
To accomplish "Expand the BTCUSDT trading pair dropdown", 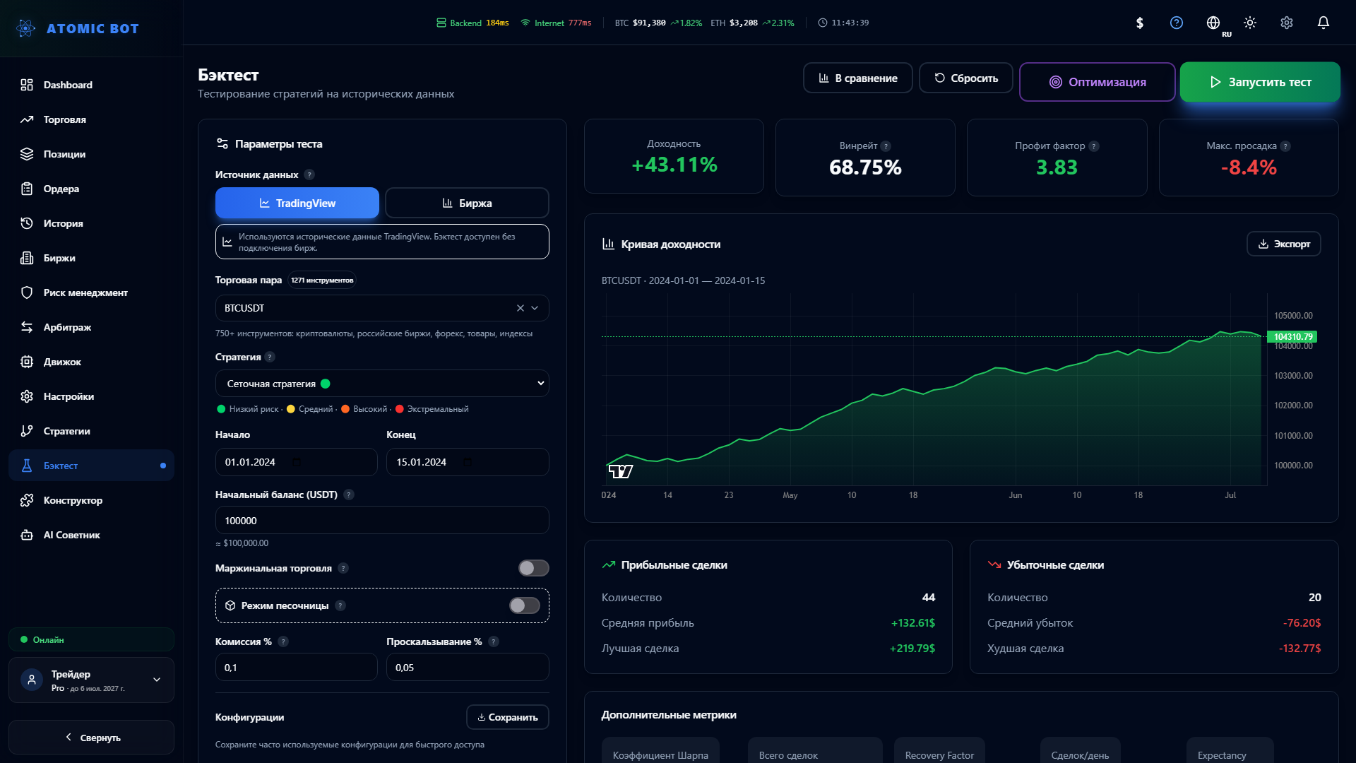I will [x=535, y=308].
